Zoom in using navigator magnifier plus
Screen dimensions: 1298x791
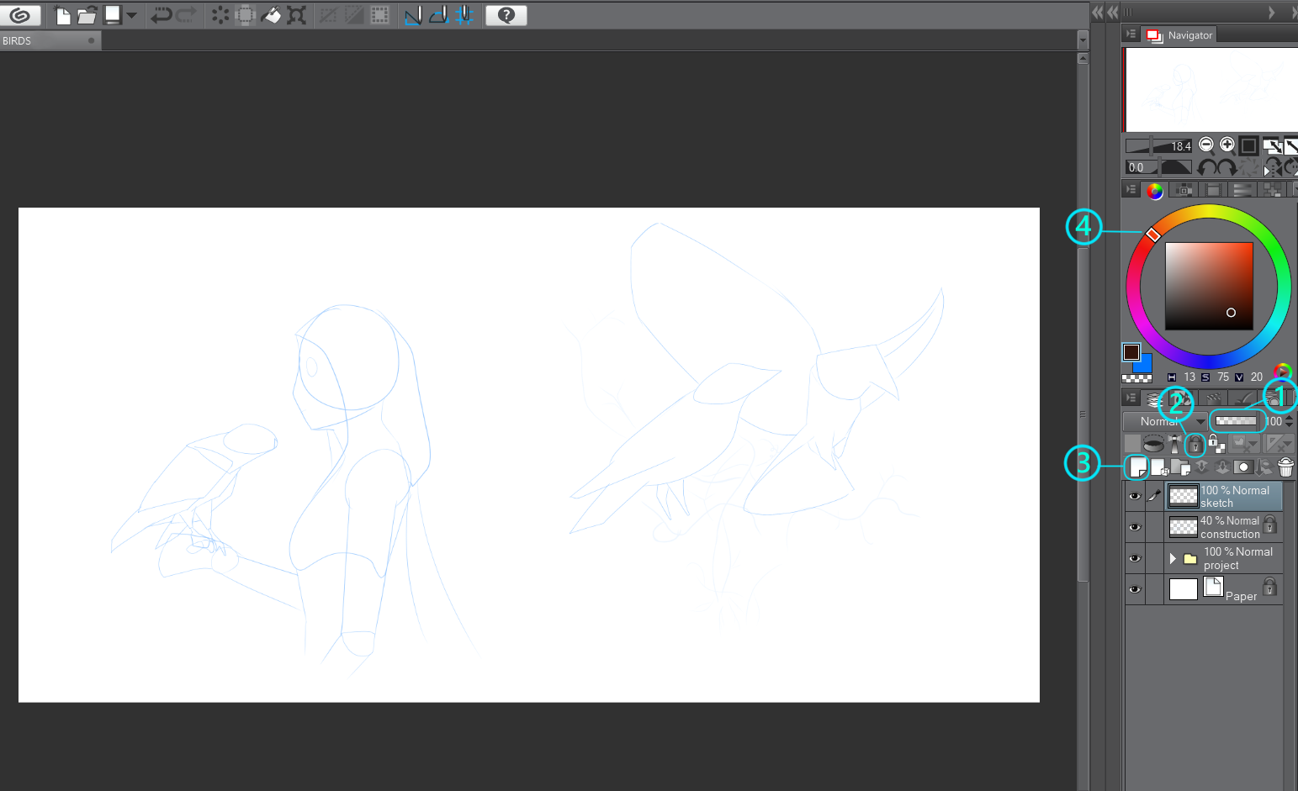coord(1227,145)
